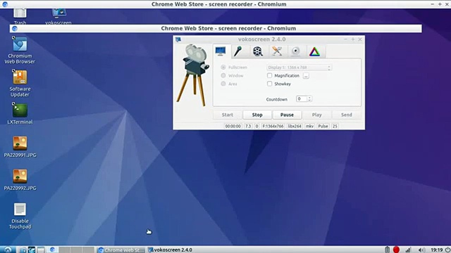Viewport: 451px width, 253px height.
Task: Maximize the vokoscreen window with plus button
Action: point(353,39)
